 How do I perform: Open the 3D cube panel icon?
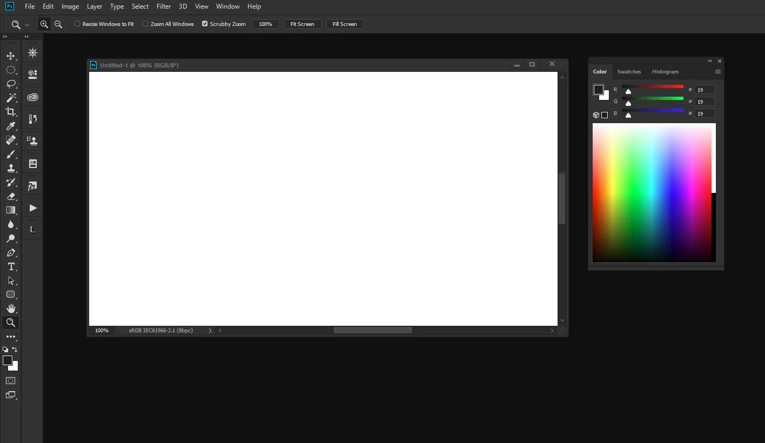coord(32,74)
